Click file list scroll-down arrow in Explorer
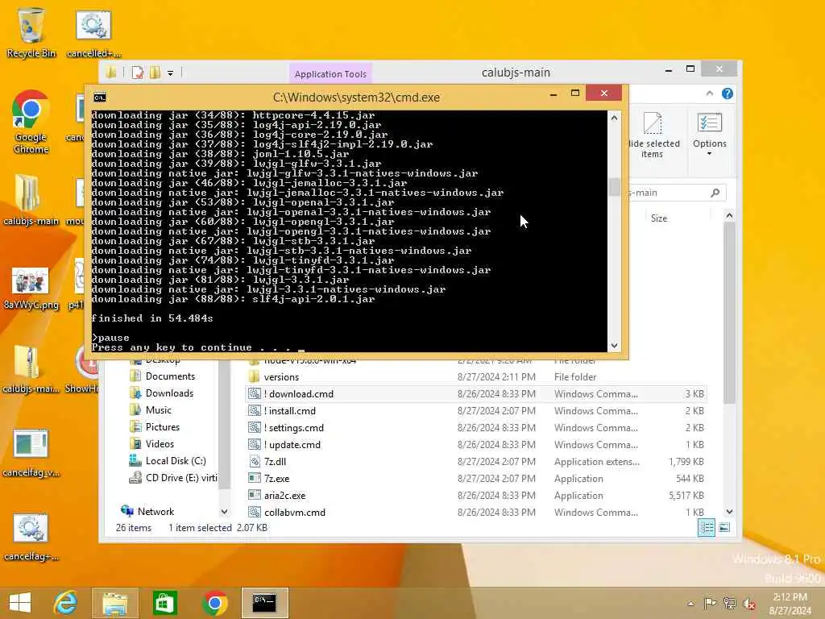Screen dimensions: 825x619 pos(729,511)
